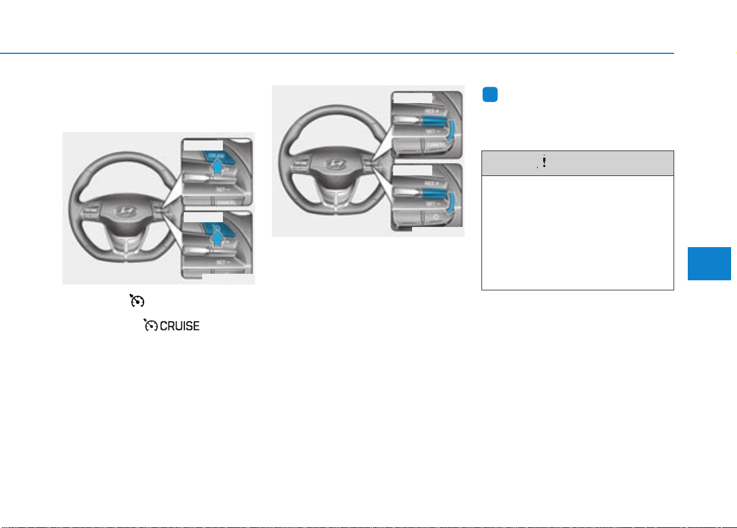Viewport: 737px width, 528px height.
Task: Click the blue curved arrow in the lower-right inset
Action: tap(452, 201)
